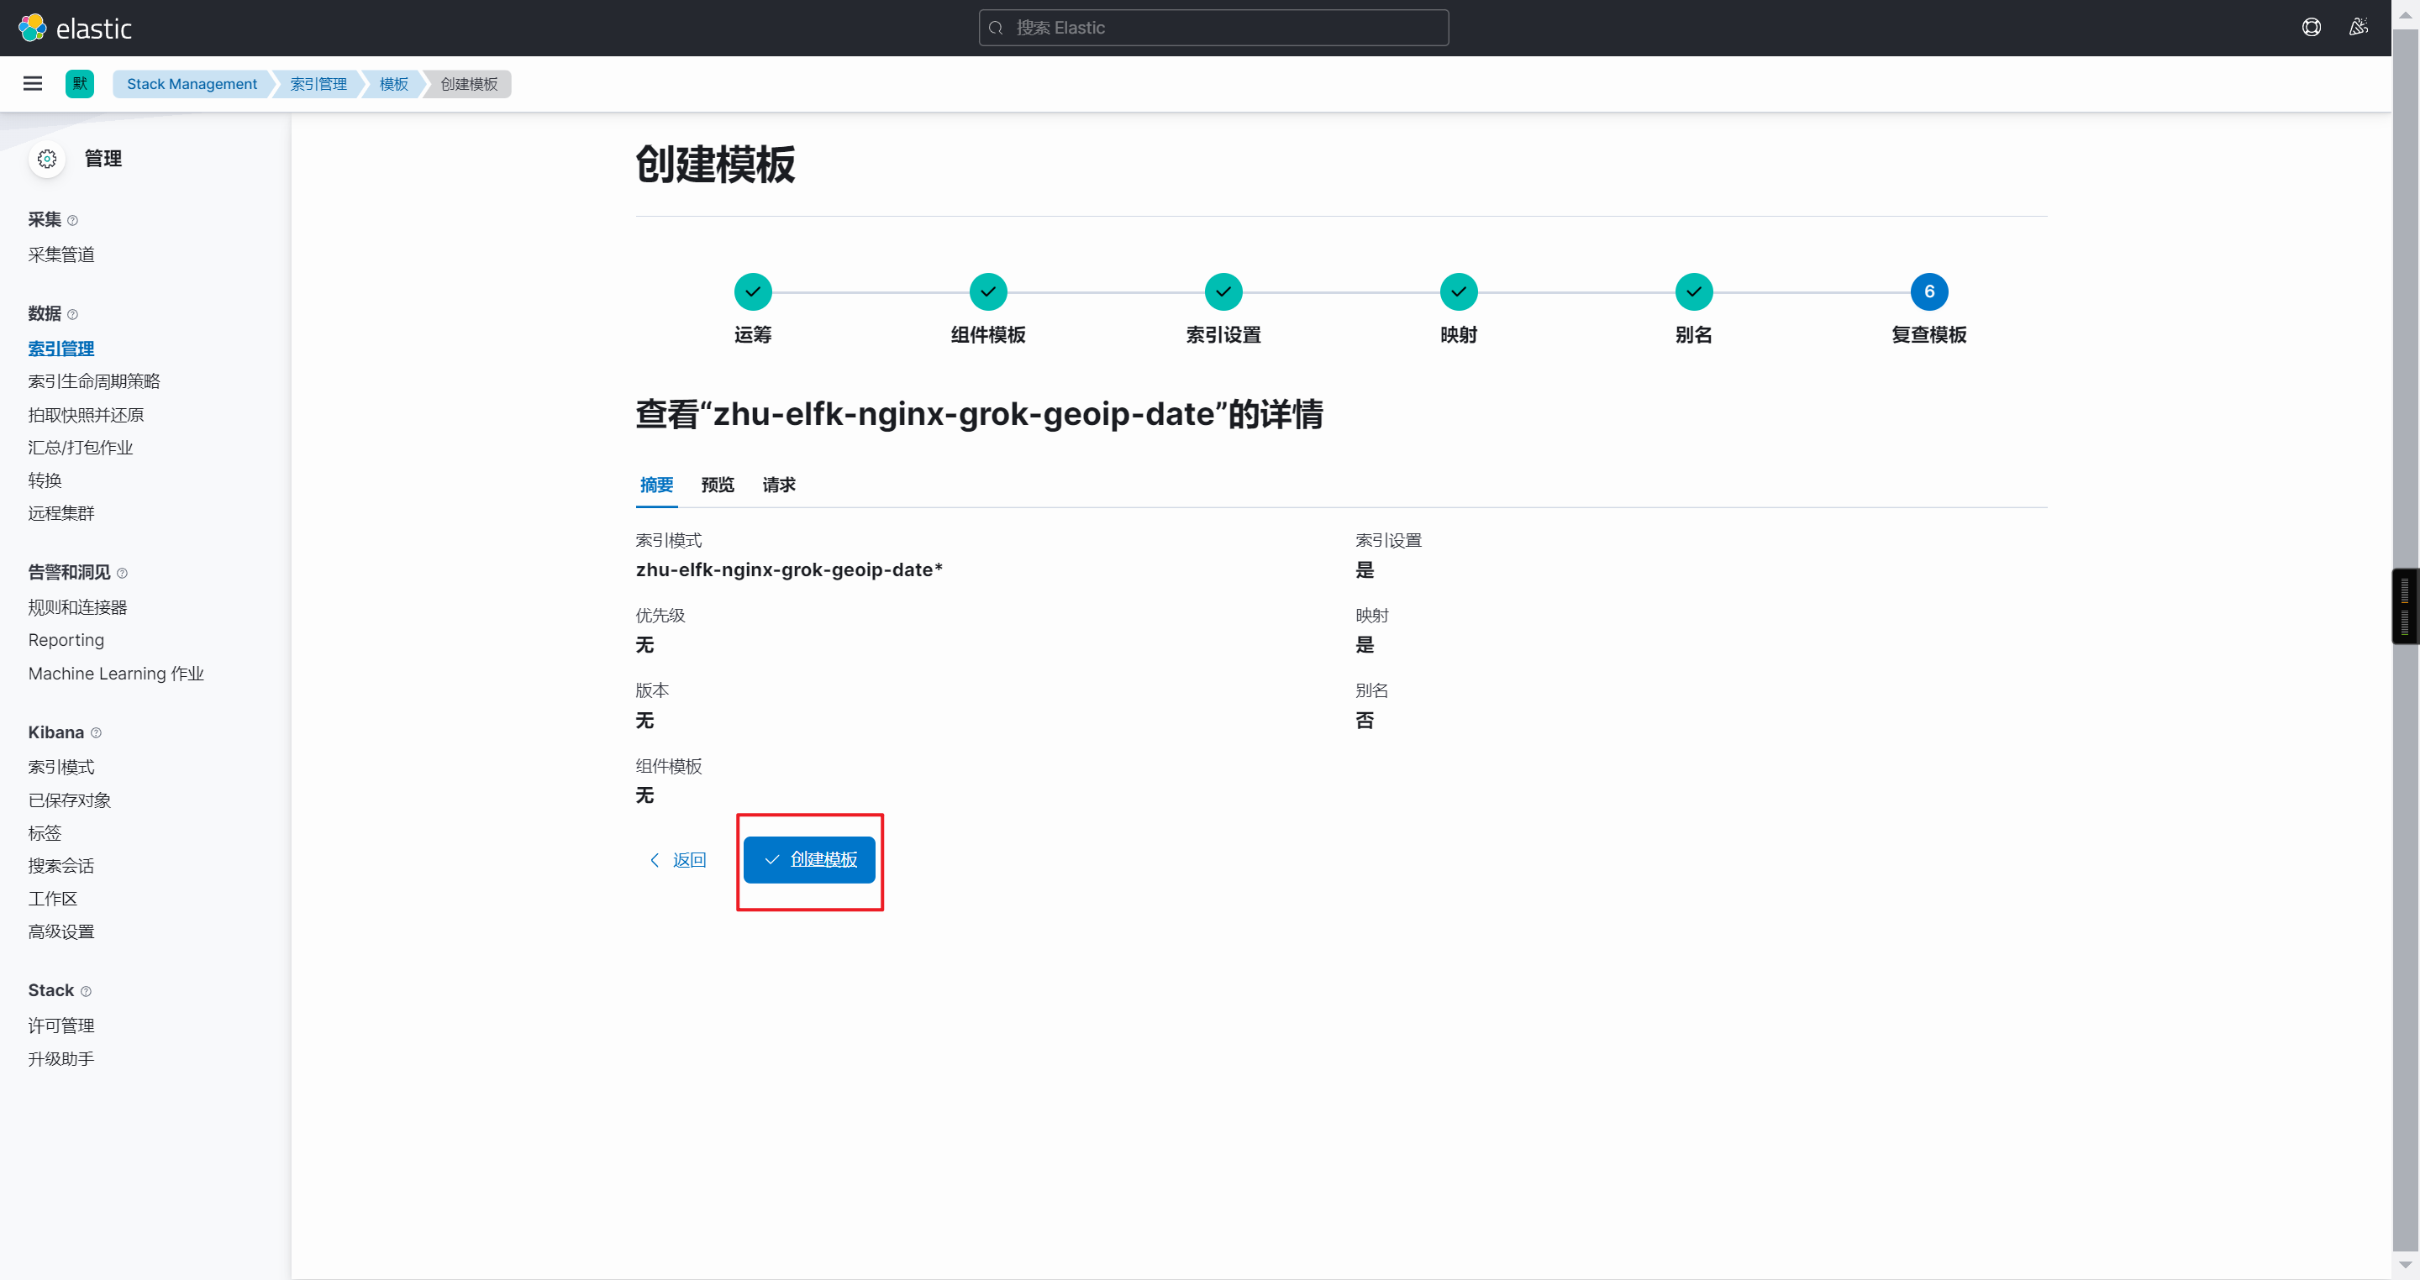Click the green default space avatar
The width and height of the screenshot is (2420, 1280).
point(80,84)
